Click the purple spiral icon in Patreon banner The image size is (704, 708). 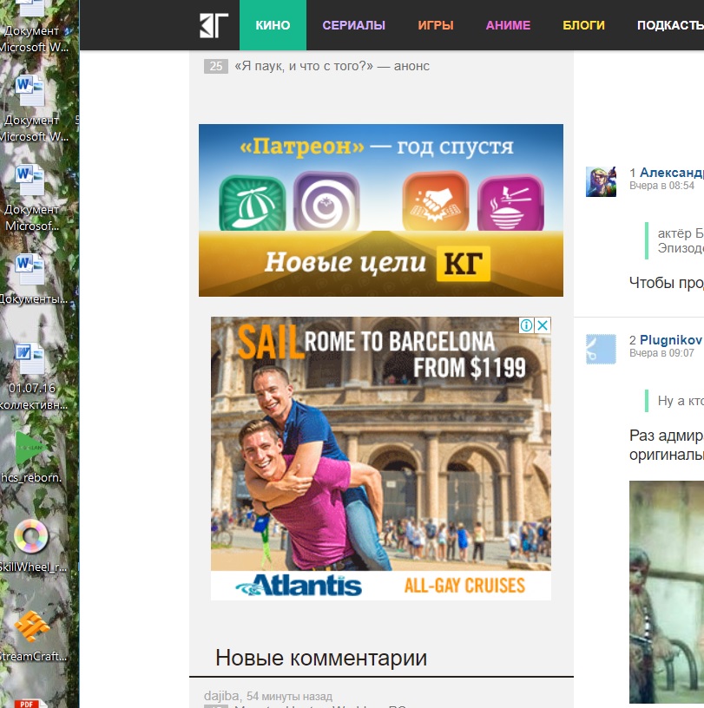(326, 201)
